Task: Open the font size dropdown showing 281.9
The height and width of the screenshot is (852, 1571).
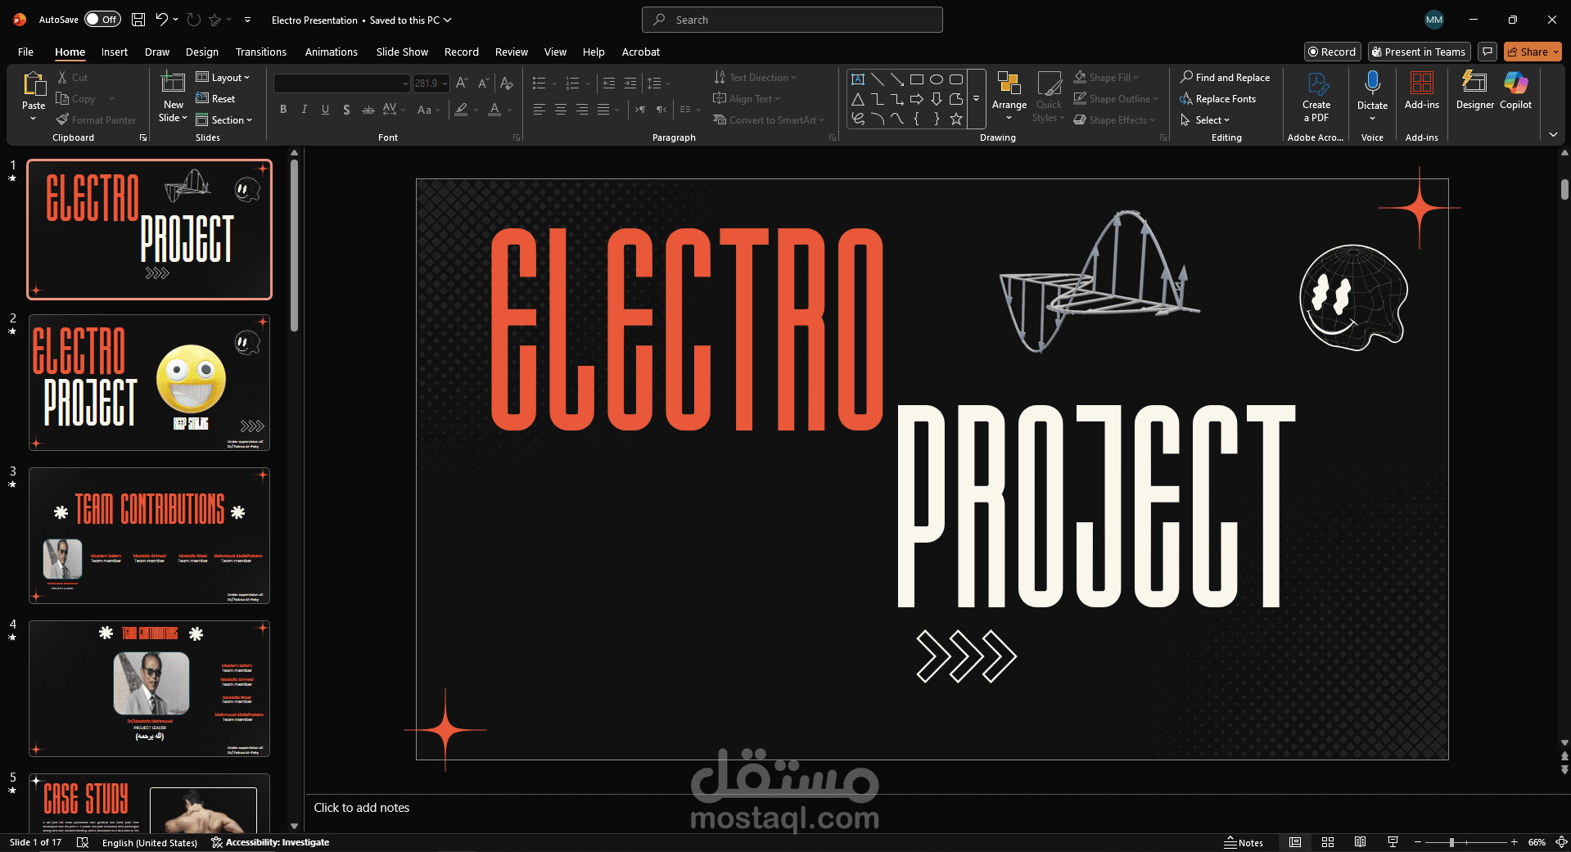Action: coord(445,83)
